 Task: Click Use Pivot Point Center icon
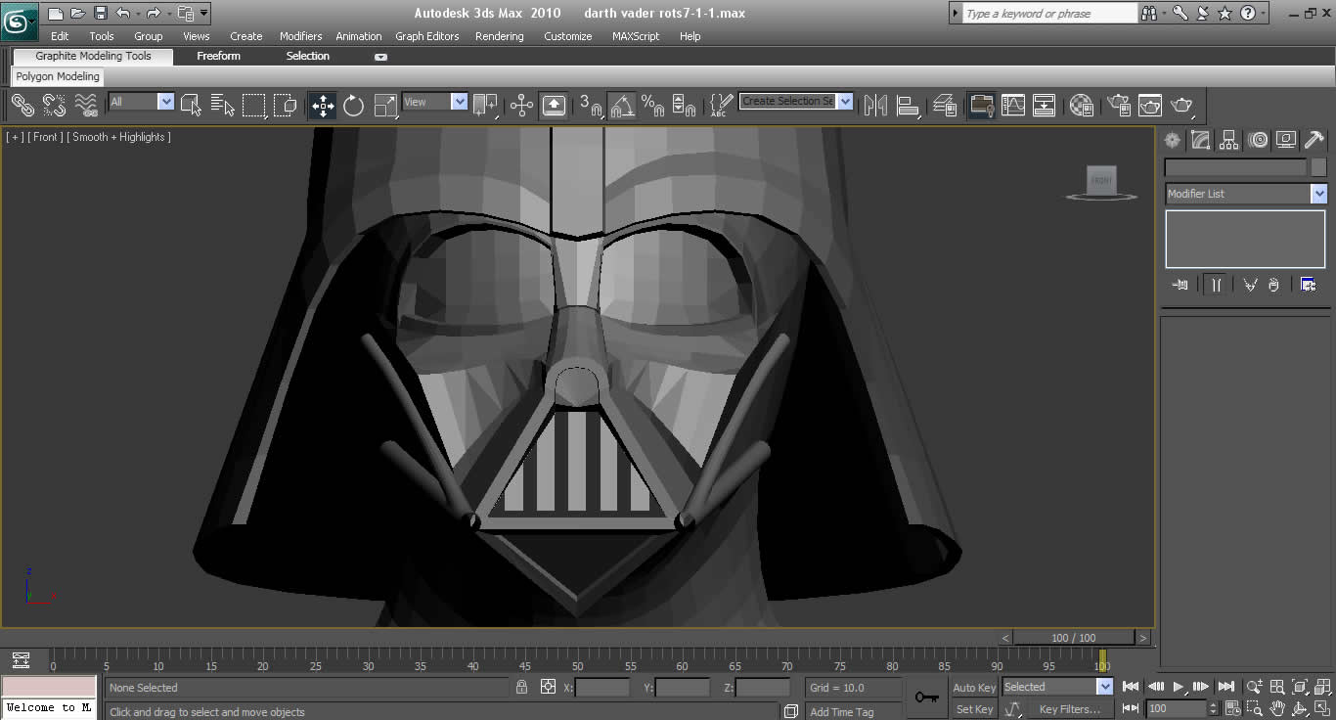tap(485, 105)
